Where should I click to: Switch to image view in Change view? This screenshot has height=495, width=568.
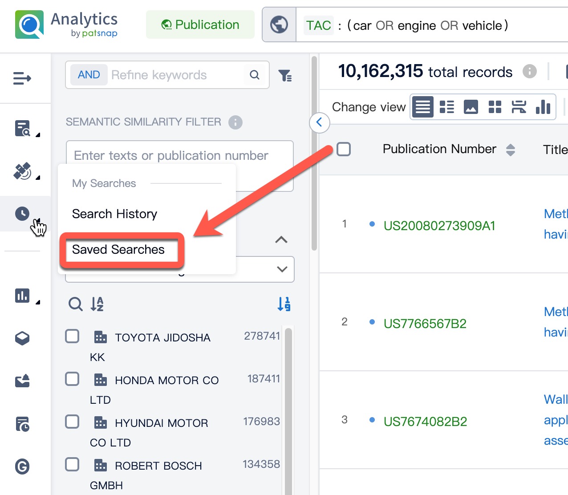[x=471, y=107]
